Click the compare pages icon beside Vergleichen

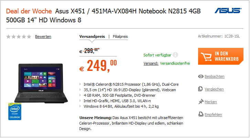tap(200, 89)
